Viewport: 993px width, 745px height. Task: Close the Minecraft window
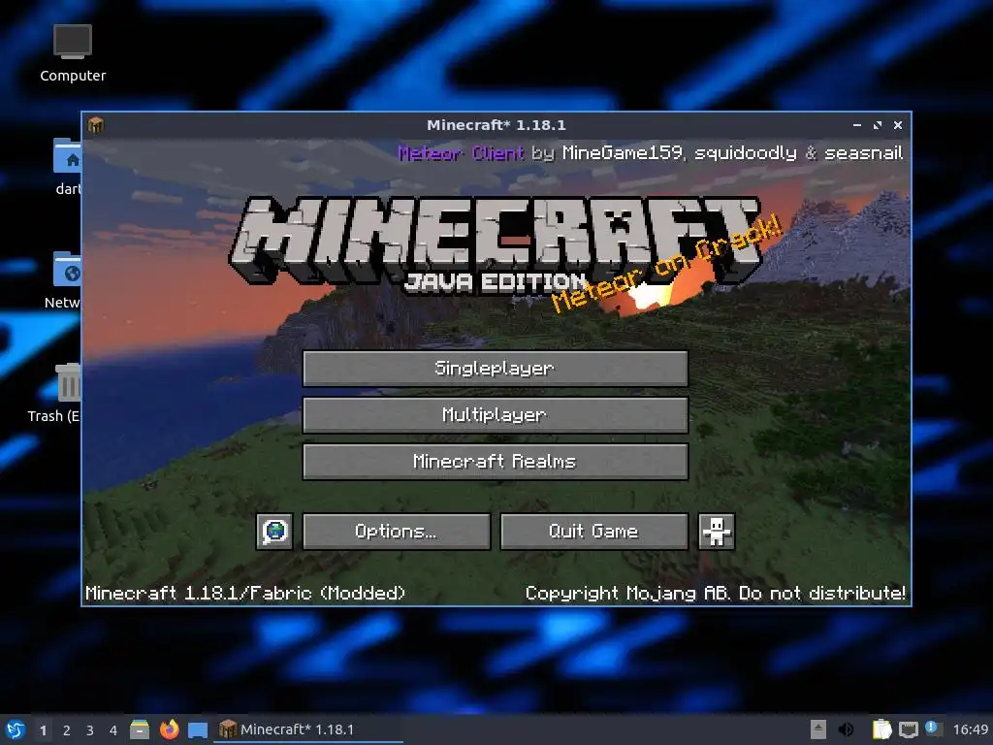click(898, 125)
